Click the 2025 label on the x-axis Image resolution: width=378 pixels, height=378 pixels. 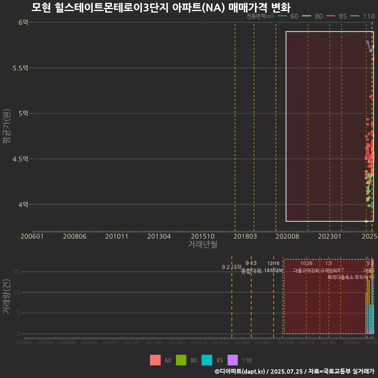click(369, 236)
